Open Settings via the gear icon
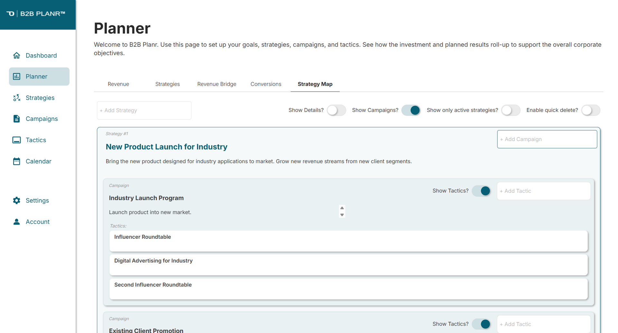 click(x=16, y=200)
